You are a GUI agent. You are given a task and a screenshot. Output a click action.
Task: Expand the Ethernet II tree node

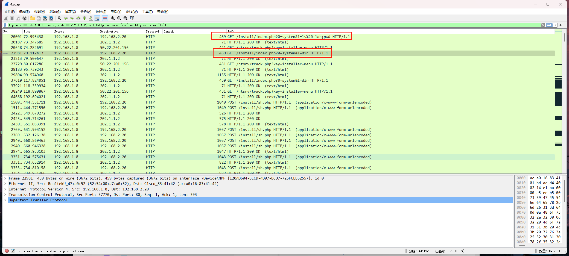[5, 184]
